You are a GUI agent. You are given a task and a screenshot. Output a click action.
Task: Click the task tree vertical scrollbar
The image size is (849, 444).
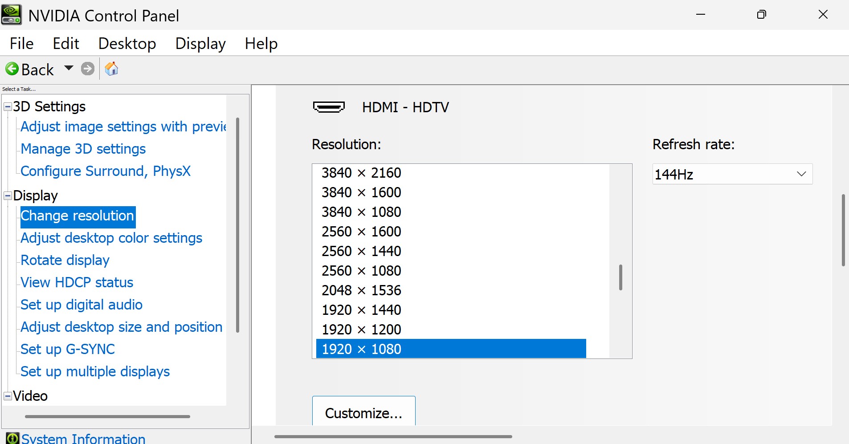[237, 225]
